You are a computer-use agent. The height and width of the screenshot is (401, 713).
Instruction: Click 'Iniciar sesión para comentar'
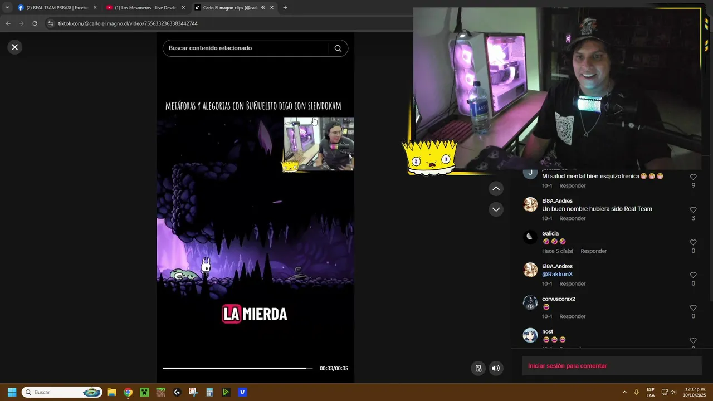568,366
